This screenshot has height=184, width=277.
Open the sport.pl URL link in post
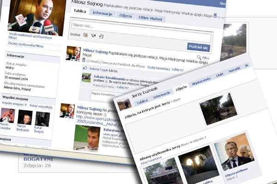(x=98, y=120)
